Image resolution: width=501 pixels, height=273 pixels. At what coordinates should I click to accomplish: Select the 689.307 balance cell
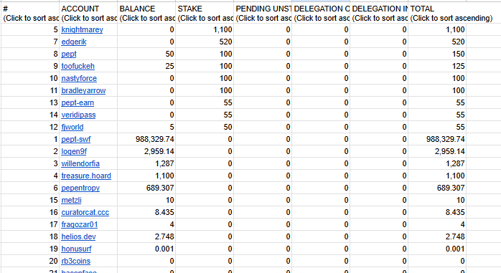[146, 188]
